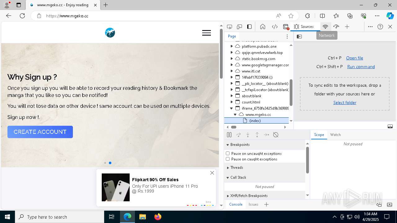Close the DevTools panel

(390, 27)
